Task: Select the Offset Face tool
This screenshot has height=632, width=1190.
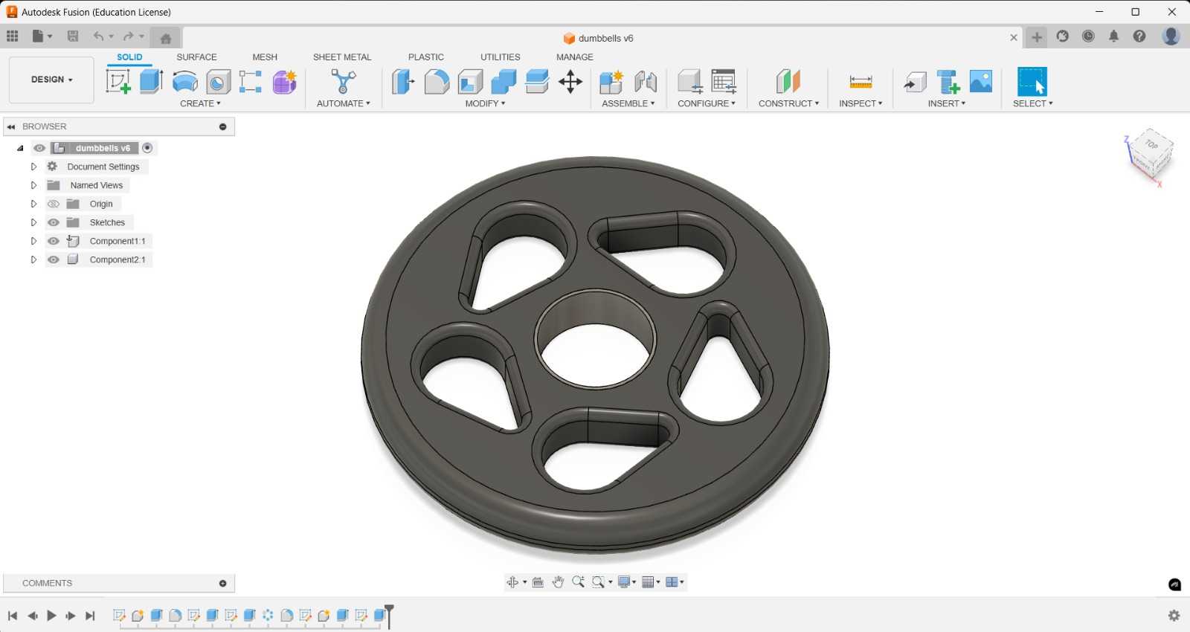Action: [x=537, y=82]
